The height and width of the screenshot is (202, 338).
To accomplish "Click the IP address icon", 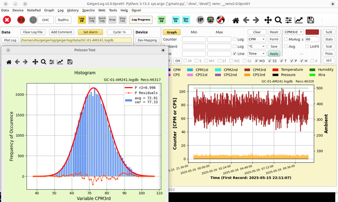I will [200, 20].
